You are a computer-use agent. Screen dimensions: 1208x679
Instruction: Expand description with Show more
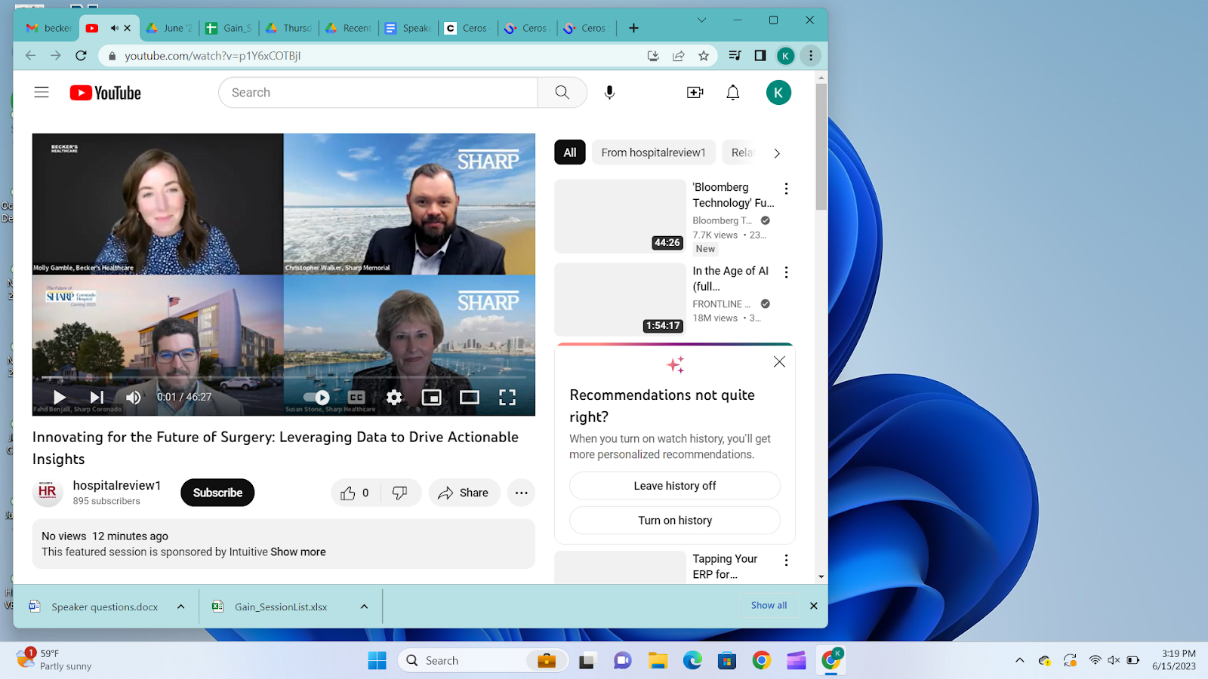298,551
